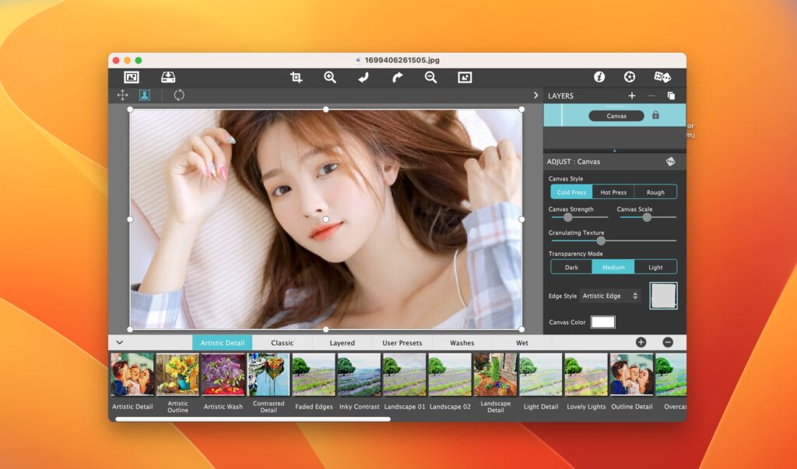Viewport: 797px width, 469px height.
Task: Add a new layer with the plus button
Action: tap(632, 96)
